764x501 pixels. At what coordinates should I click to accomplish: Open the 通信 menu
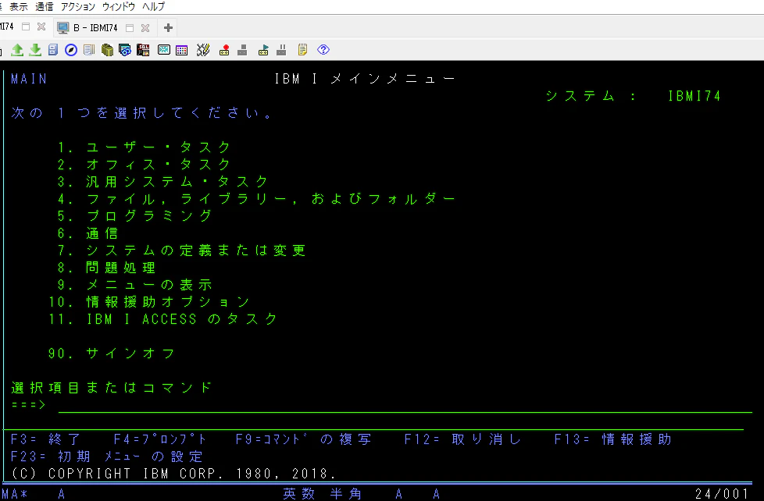click(x=44, y=7)
